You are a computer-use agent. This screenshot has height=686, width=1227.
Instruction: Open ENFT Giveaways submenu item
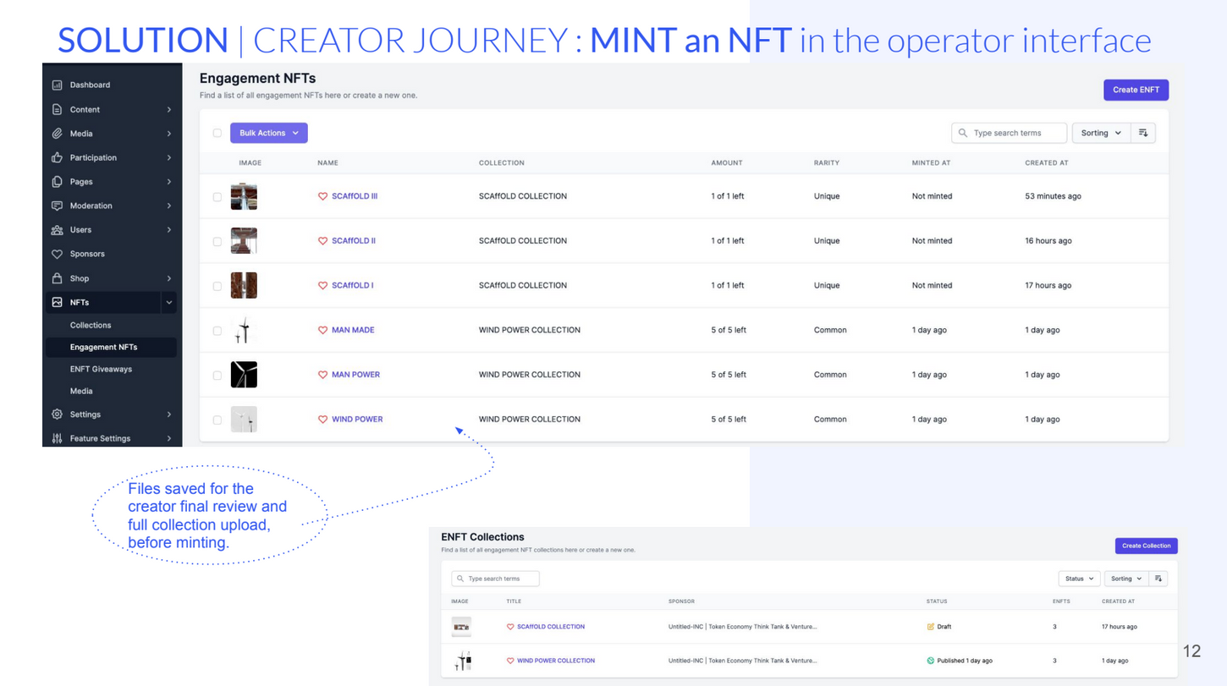tap(101, 369)
